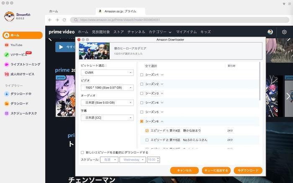Open the schedule Wednesday dropdown
The image size is (293, 183).
[133, 160]
